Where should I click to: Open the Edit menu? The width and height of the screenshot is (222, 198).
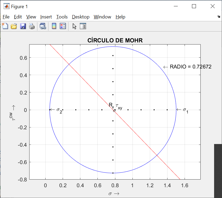click(x=18, y=17)
